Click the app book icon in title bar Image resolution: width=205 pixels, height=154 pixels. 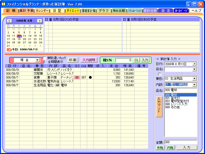3,4
